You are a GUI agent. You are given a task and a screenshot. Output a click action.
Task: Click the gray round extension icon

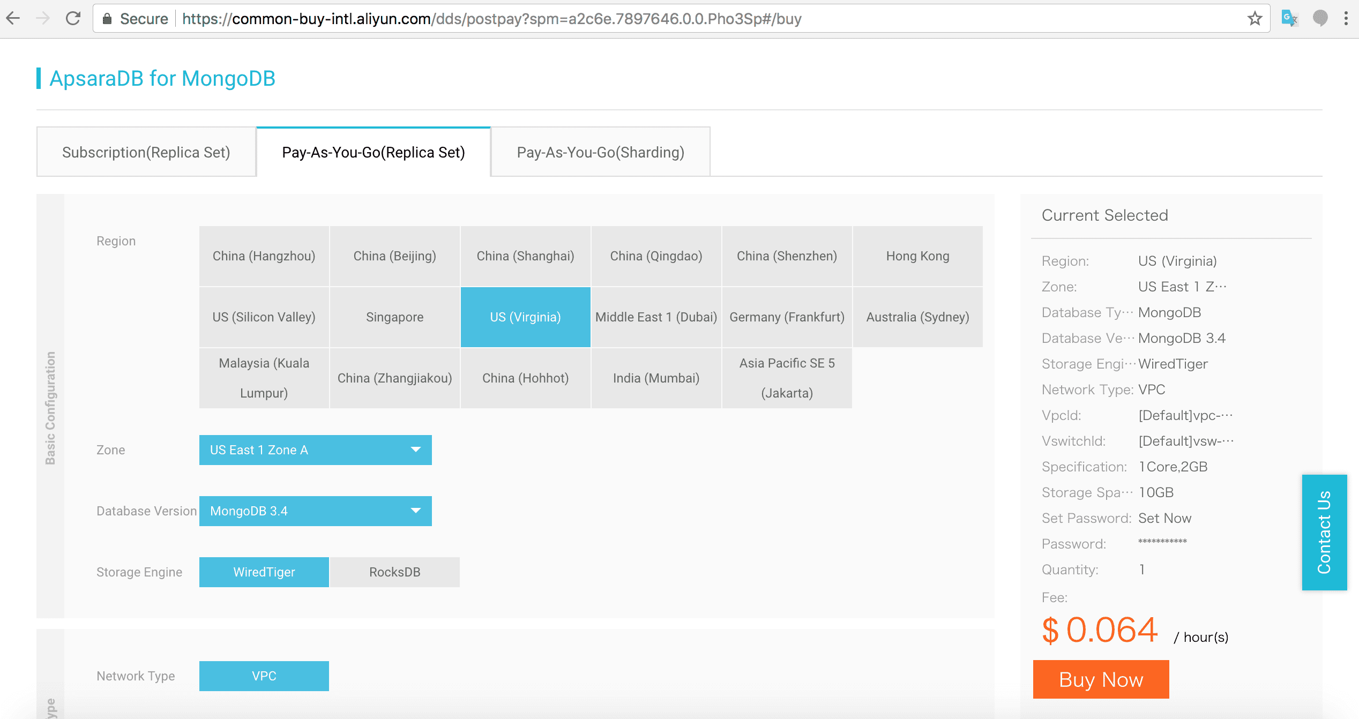(x=1320, y=19)
